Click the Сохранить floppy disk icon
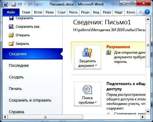153x122 pixels. (11, 18)
